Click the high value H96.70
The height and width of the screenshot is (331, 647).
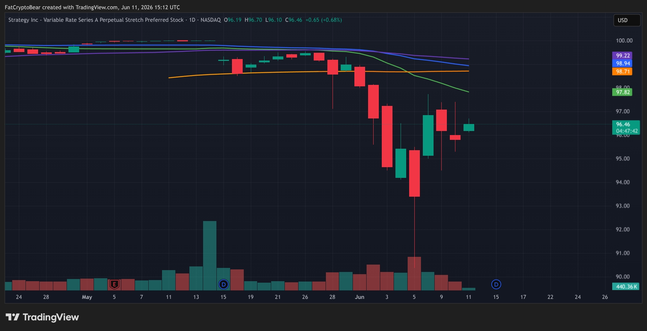pyautogui.click(x=253, y=20)
